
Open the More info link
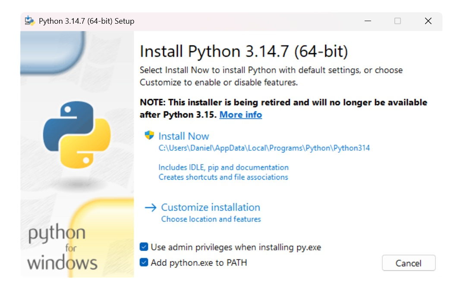pos(241,115)
